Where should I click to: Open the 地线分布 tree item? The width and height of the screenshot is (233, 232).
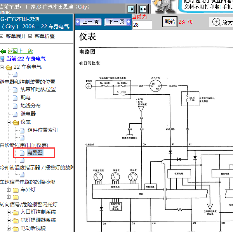pos(30,106)
